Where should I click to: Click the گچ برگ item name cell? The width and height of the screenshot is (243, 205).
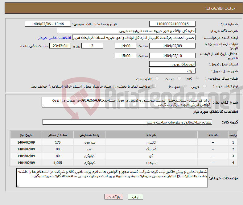point(151,149)
